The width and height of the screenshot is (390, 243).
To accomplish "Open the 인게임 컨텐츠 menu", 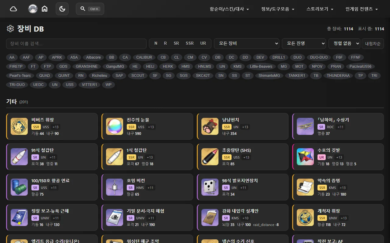I will (362, 9).
